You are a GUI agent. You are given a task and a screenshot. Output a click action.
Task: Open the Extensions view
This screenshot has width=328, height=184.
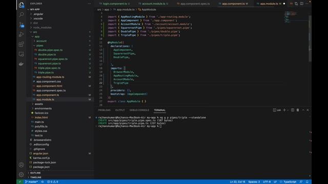click(22, 44)
